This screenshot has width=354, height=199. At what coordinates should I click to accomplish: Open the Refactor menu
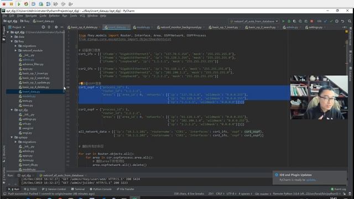(x=54, y=16)
